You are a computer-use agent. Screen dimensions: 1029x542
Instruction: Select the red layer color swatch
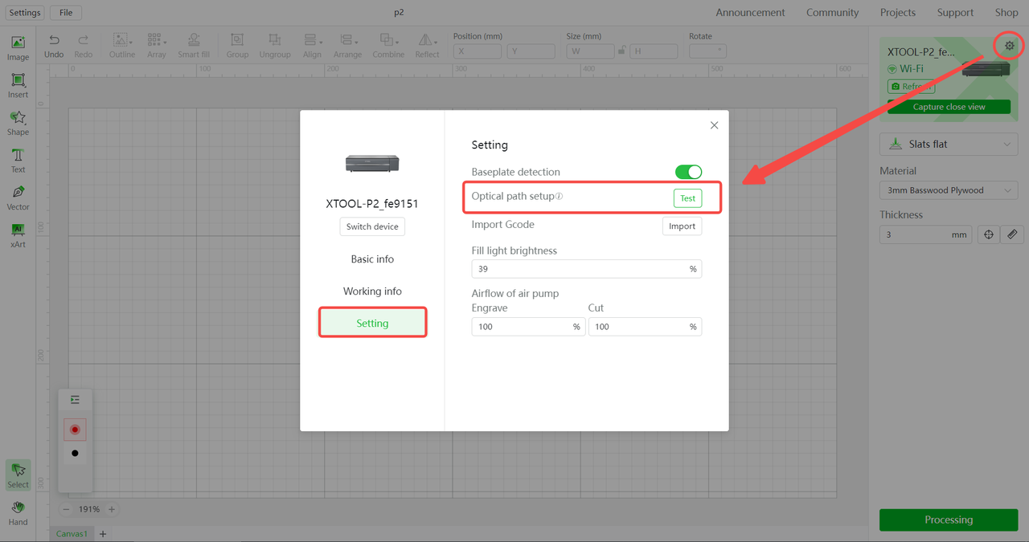(75, 430)
